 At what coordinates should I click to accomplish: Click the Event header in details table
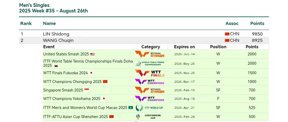pyautogui.click(x=49, y=47)
